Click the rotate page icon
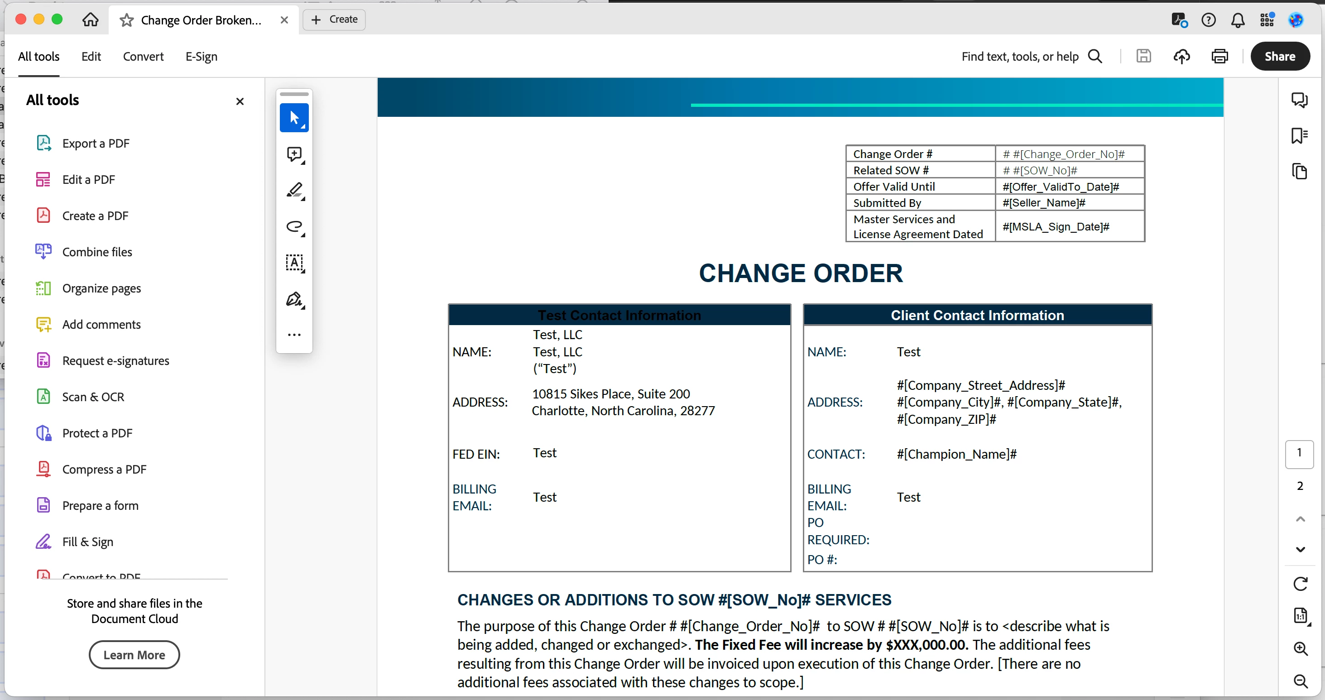Viewport: 1325px width, 700px height. [1300, 584]
